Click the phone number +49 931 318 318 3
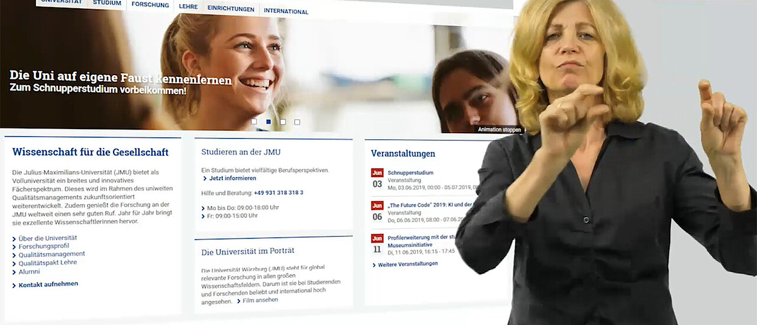757x325 pixels. (279, 193)
